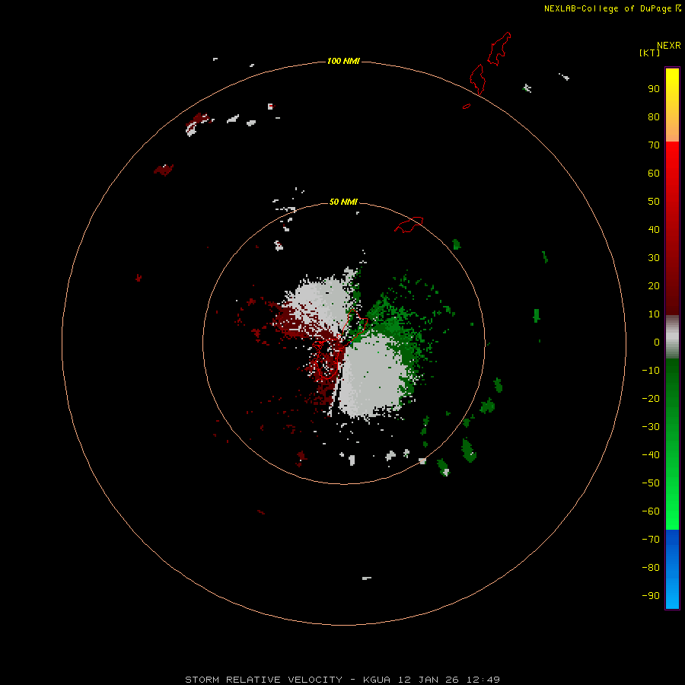Pick the gray zero-velocity band on color bar

672,337
